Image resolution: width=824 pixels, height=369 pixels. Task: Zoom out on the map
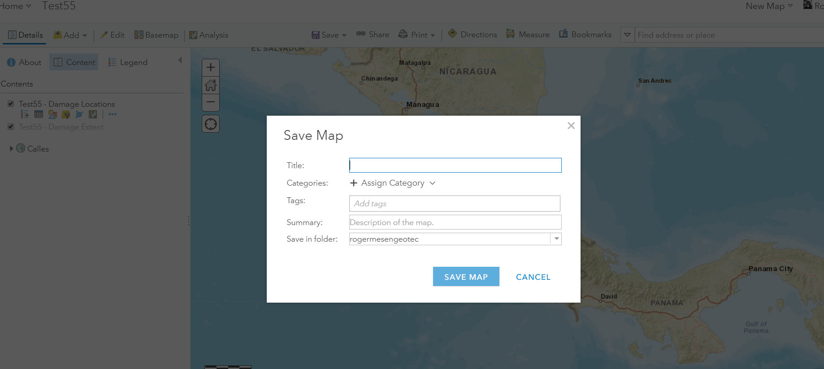coord(211,102)
